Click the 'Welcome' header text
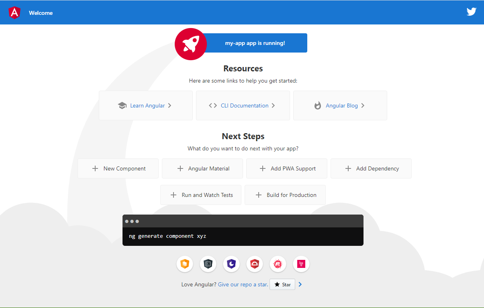The image size is (484, 308). coord(41,13)
